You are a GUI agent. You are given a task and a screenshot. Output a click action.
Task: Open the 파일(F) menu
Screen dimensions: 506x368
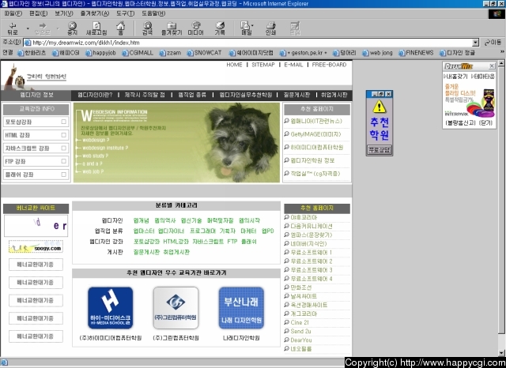13,13
